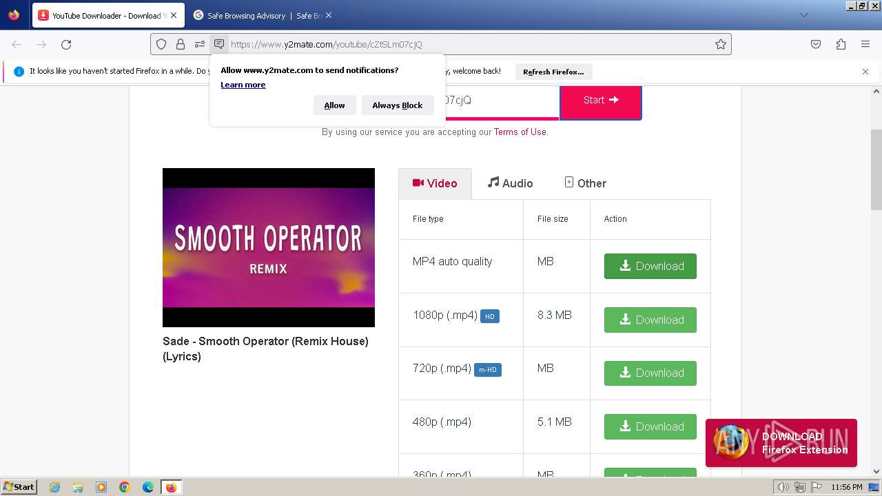Choose Always Block for notifications
This screenshot has width=882, height=496.
(398, 105)
